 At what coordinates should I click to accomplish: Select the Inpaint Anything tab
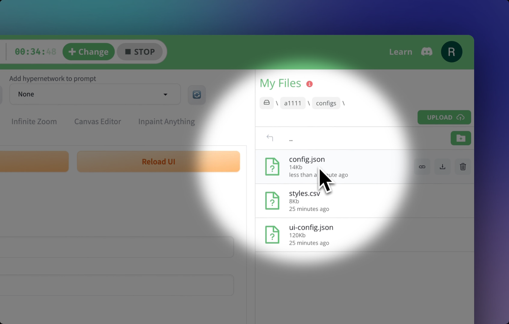tap(166, 121)
